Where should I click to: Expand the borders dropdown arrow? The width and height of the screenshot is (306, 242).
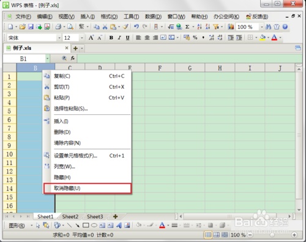pyautogui.click(x=256, y=37)
